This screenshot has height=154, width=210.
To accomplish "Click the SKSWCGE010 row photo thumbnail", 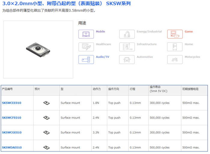I will click(x=46, y=132).
